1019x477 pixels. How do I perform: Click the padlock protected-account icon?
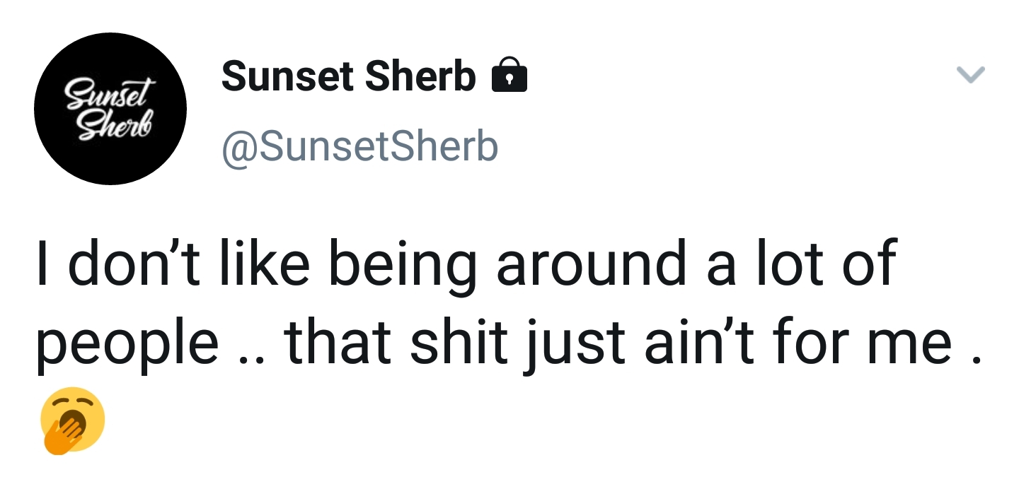pyautogui.click(x=509, y=76)
